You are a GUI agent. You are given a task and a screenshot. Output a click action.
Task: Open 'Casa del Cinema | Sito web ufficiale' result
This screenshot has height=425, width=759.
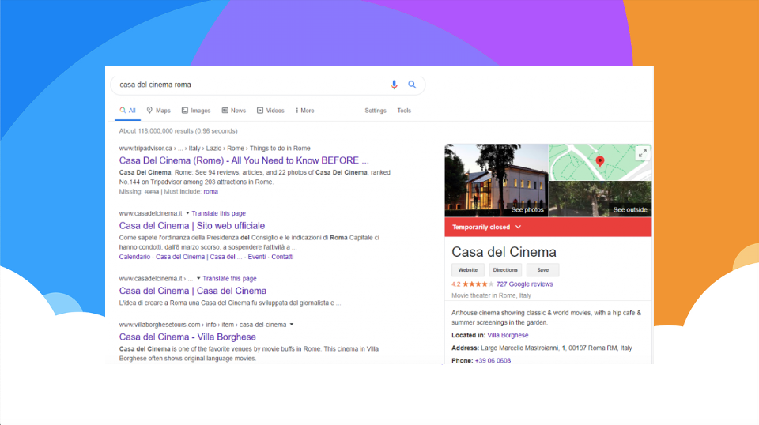[191, 226]
